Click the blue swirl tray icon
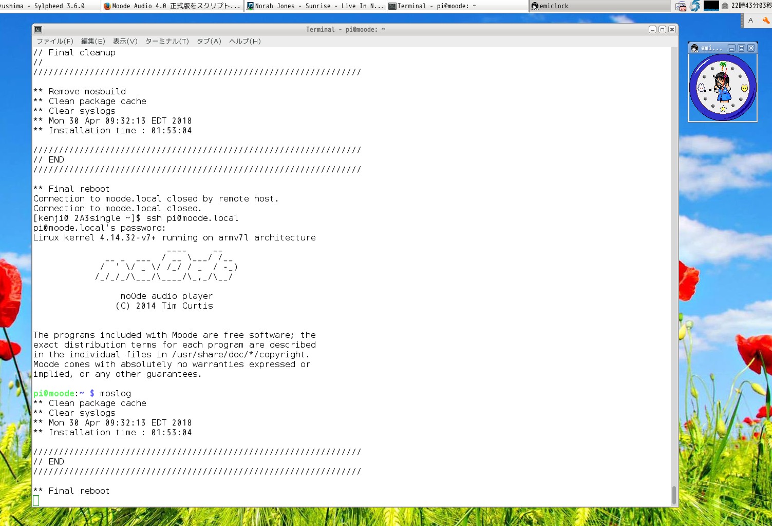 [x=695, y=6]
